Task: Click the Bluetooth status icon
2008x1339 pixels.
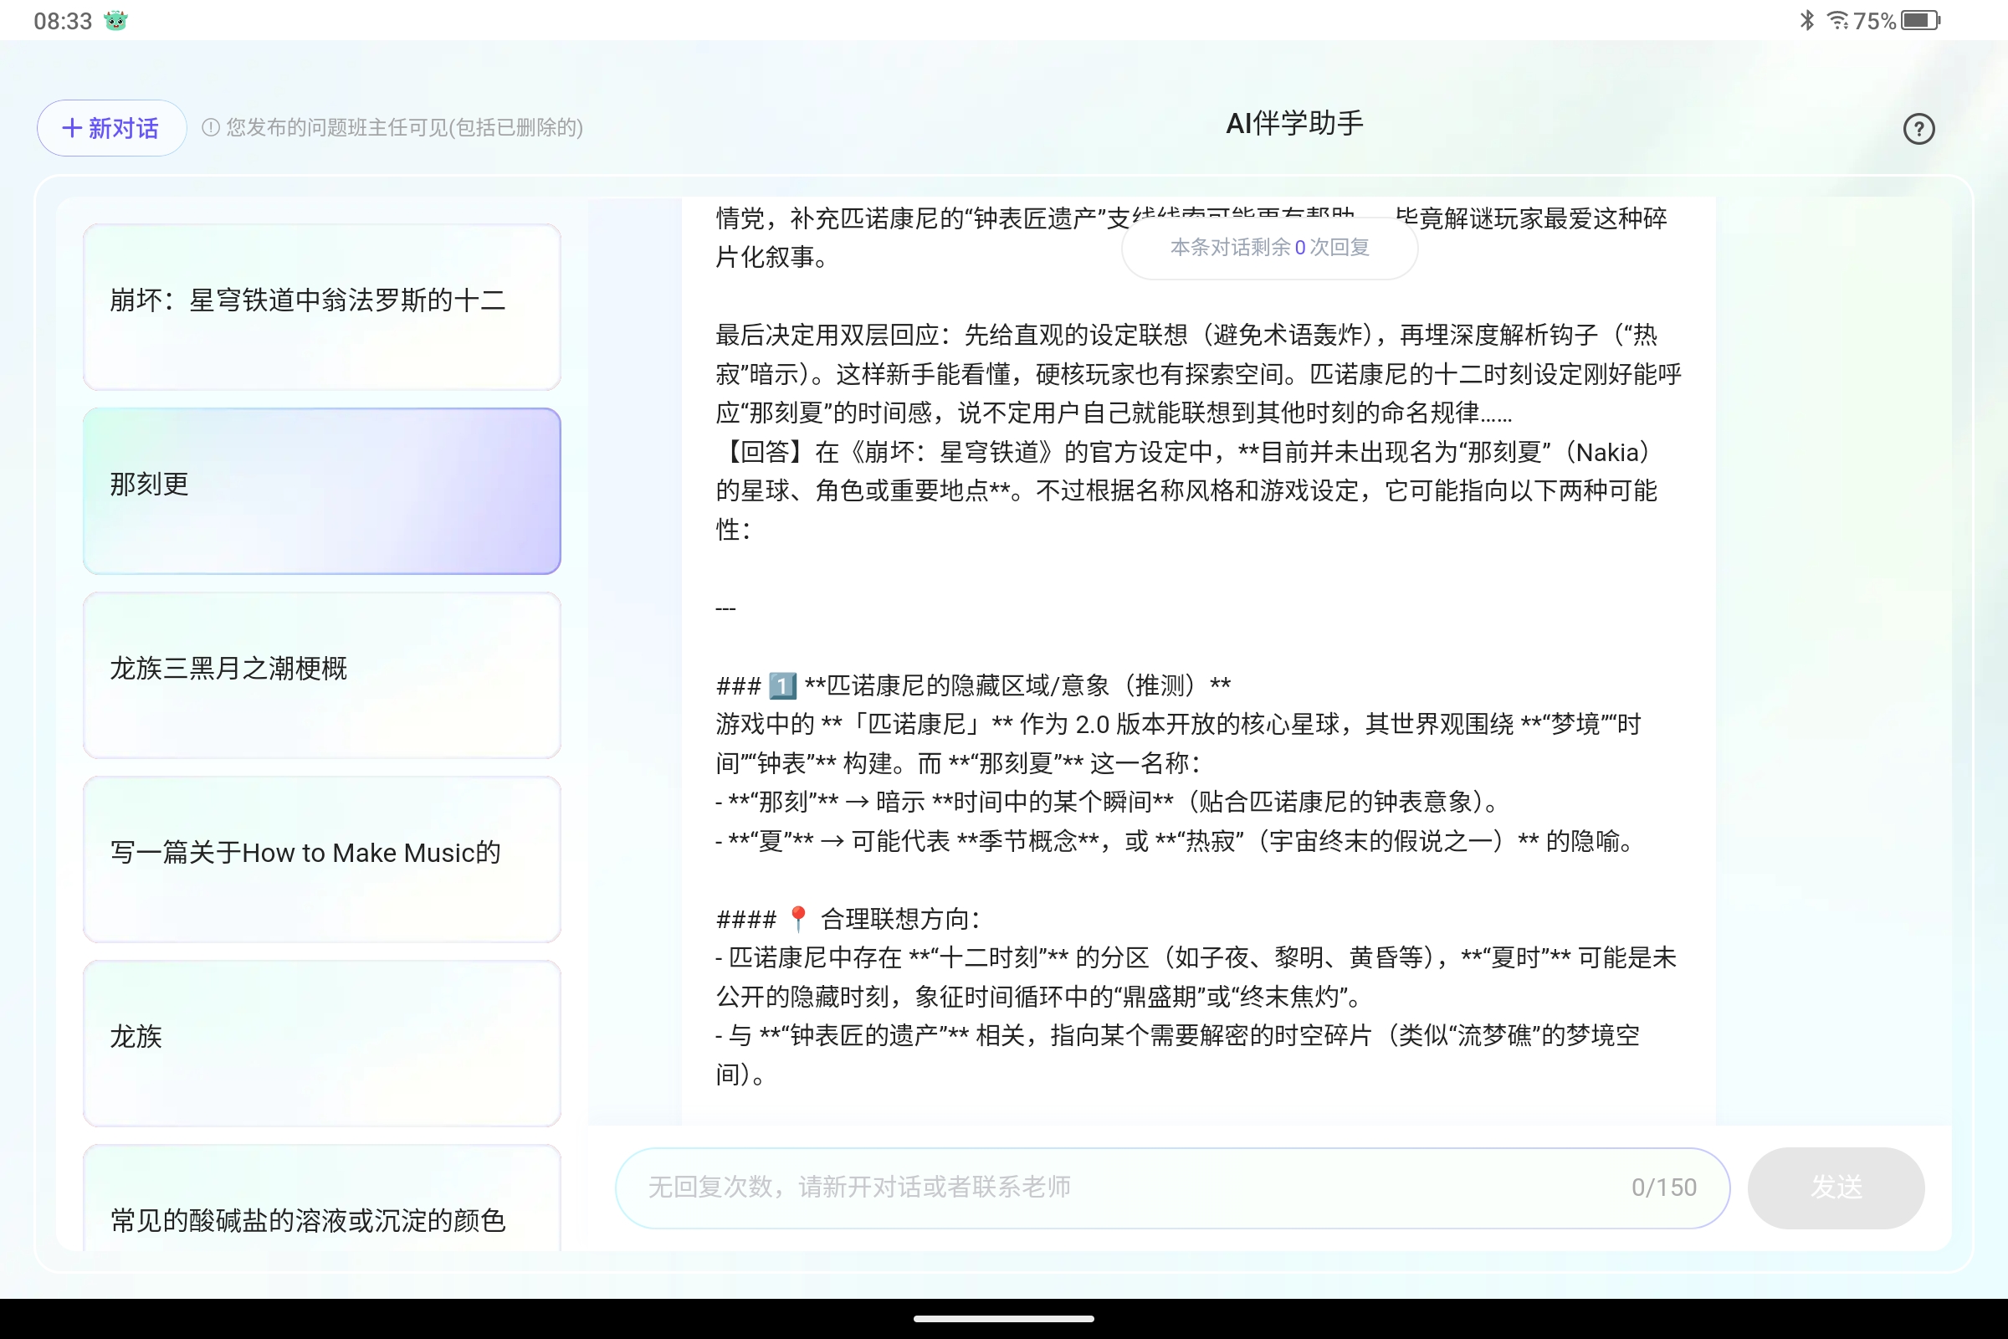Action: [x=1806, y=20]
